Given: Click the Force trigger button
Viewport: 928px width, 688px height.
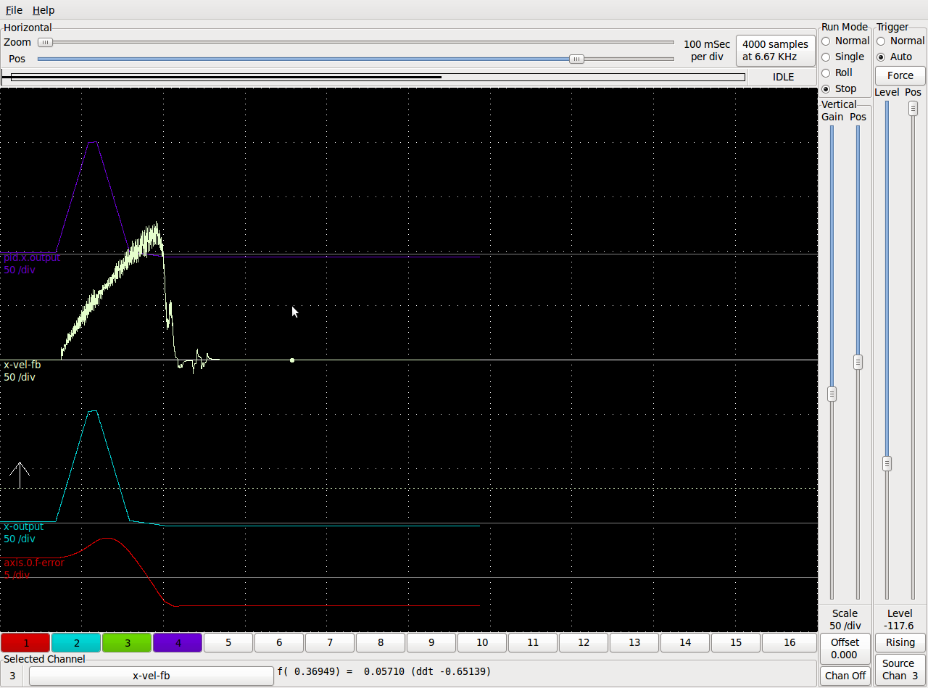Looking at the screenshot, I should point(900,75).
